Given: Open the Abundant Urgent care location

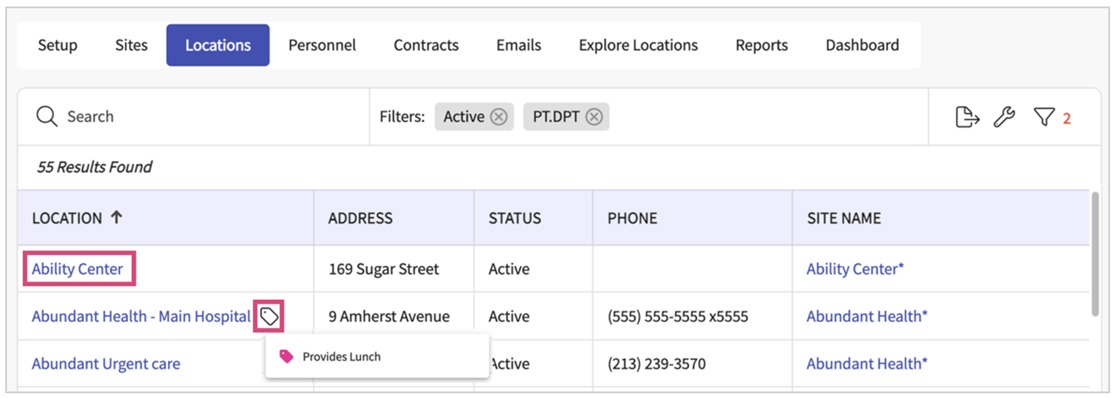Looking at the screenshot, I should [106, 364].
